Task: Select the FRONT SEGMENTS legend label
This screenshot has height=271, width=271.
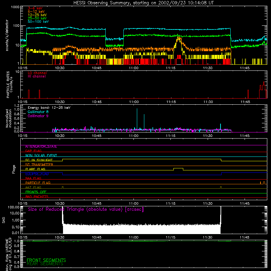Action: pos(46,260)
